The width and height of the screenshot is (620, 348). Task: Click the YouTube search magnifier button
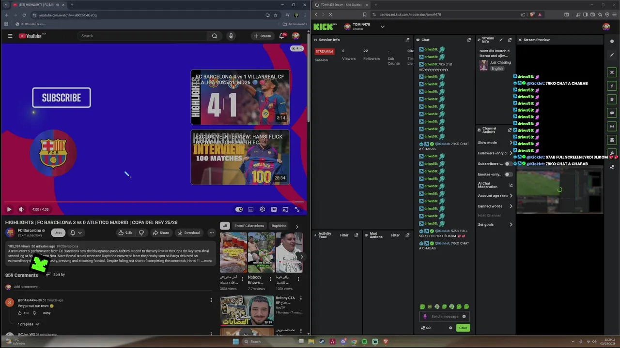click(215, 36)
